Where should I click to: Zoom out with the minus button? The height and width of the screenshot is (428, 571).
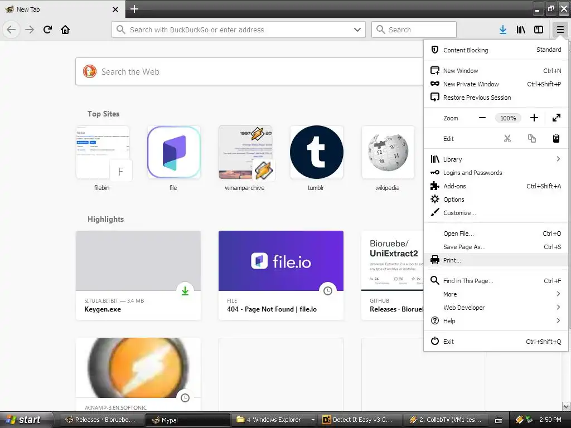(x=482, y=118)
